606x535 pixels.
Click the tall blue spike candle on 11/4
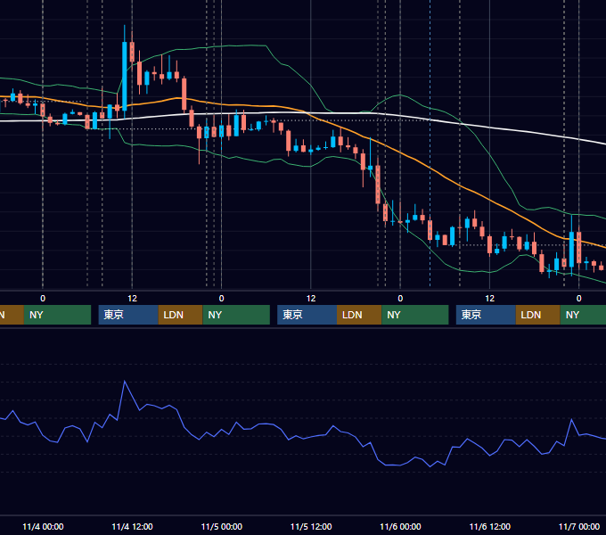click(125, 76)
